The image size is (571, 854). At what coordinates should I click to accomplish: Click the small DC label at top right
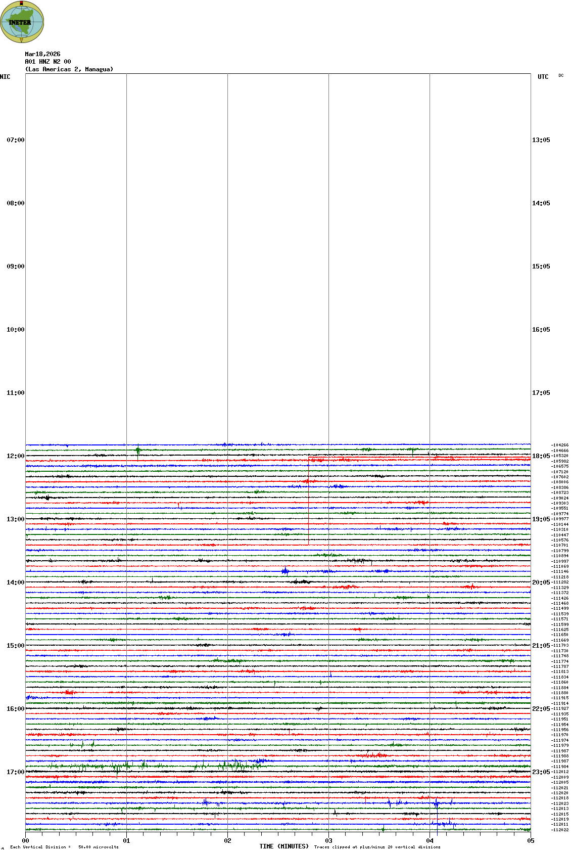pyautogui.click(x=561, y=76)
